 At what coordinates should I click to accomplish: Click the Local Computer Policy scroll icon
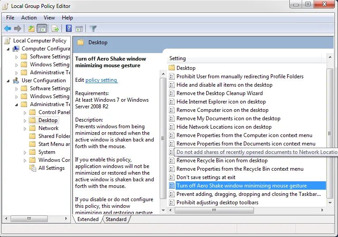click(8, 41)
